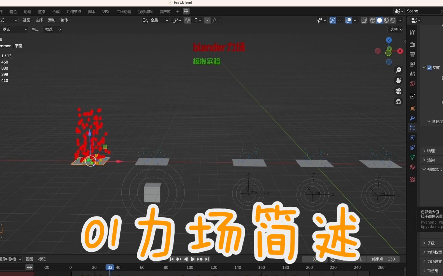Toggle snapping magnet icon
The width and height of the screenshot is (443, 276).
tap(187, 20)
